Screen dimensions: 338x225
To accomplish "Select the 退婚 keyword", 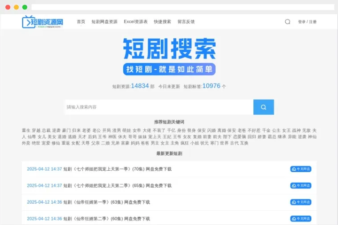I will [x=62, y=137].
